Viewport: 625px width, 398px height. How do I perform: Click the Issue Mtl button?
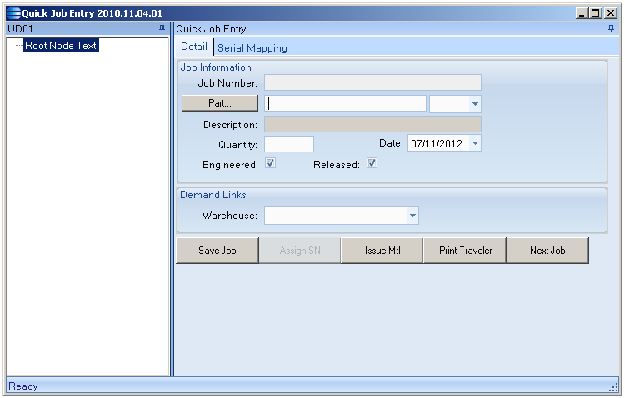click(x=382, y=251)
